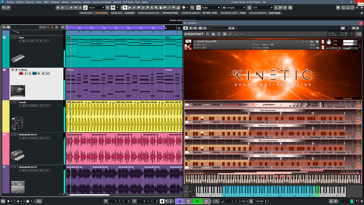364x205 pixels.
Task: Mute the Bass track
Action: [12, 37]
